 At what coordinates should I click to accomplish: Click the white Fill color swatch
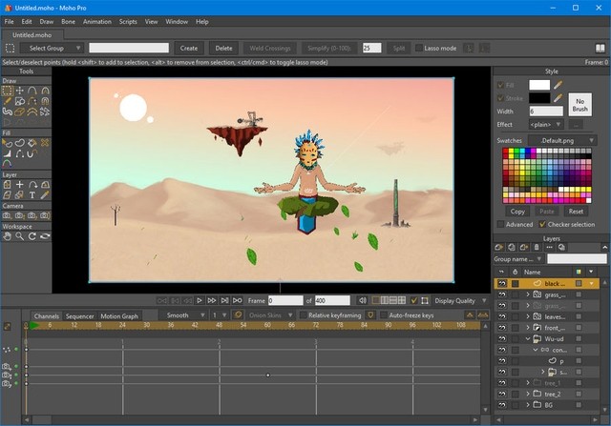click(539, 86)
